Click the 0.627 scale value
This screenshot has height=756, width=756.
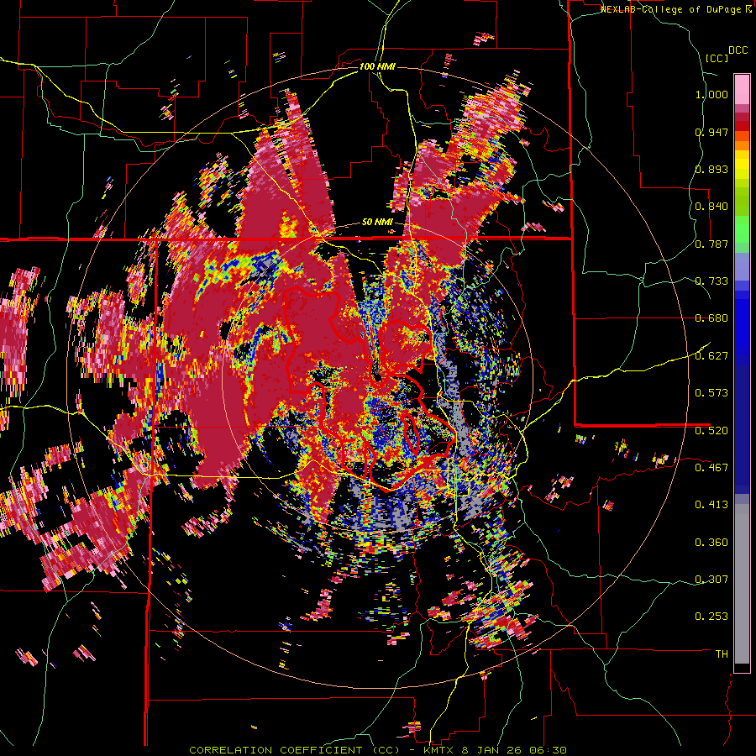point(711,356)
